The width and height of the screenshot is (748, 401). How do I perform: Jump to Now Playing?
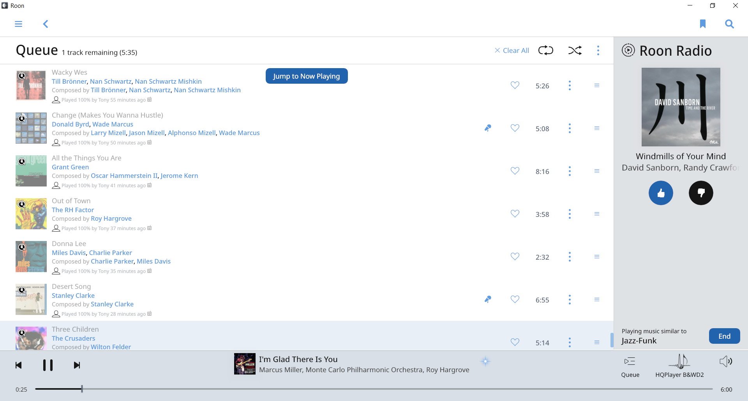click(x=307, y=76)
